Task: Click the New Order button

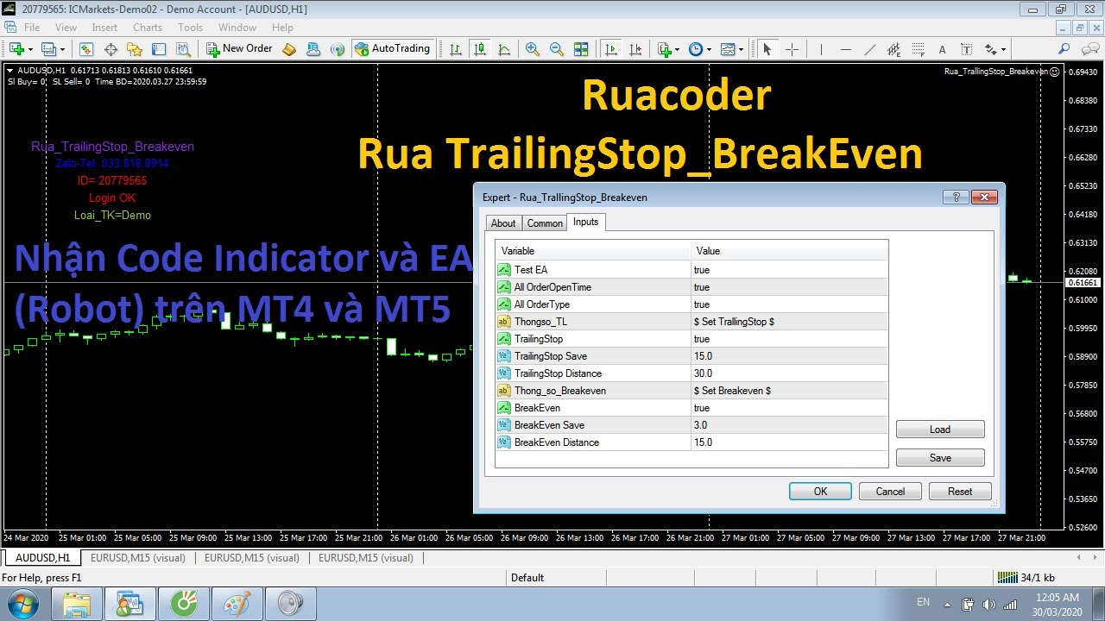Action: (x=239, y=49)
